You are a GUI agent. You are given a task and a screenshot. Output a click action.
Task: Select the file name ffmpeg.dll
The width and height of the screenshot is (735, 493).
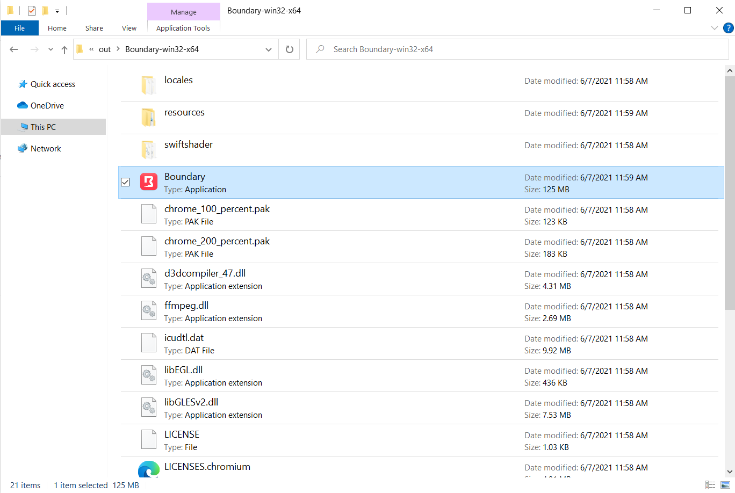click(x=186, y=306)
